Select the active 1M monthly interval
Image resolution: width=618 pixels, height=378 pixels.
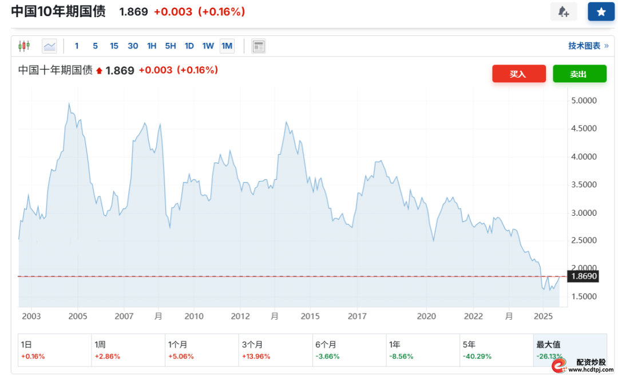pyautogui.click(x=227, y=46)
